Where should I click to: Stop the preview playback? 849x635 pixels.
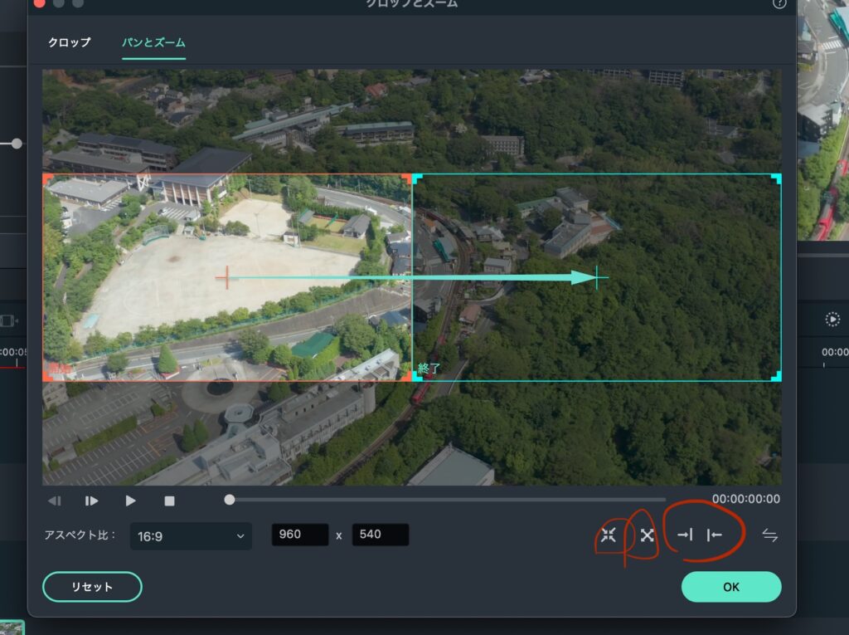tap(169, 501)
